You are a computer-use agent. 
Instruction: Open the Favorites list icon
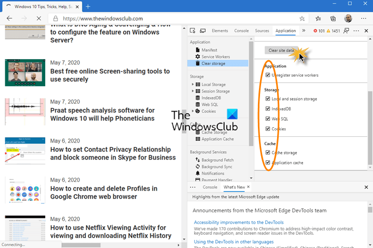(318, 19)
